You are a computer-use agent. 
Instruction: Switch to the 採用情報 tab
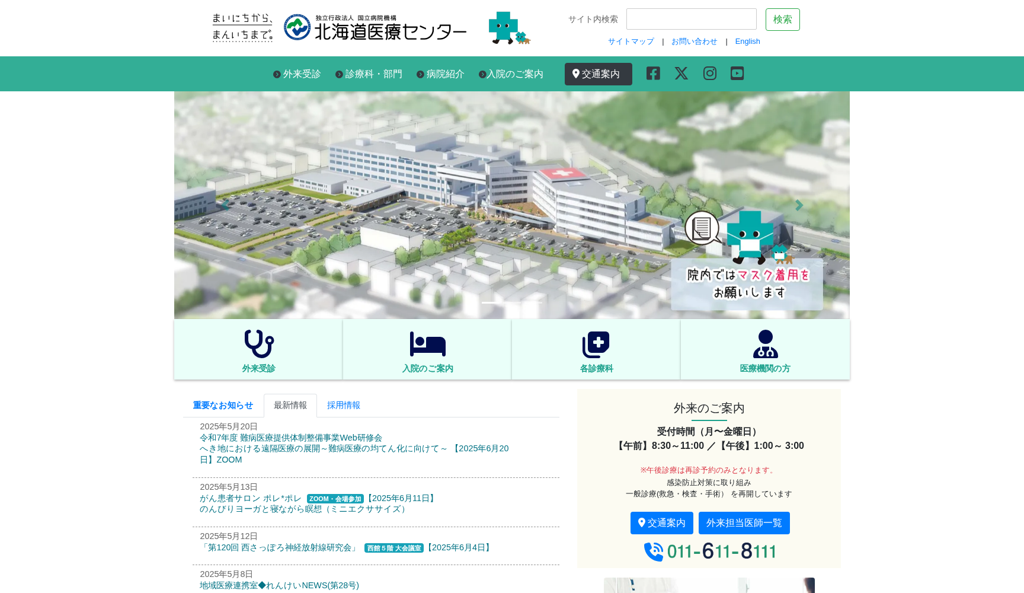344,405
